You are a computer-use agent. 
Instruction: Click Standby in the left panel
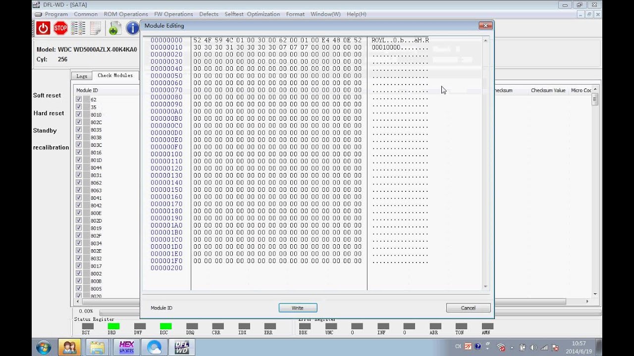pyautogui.click(x=45, y=131)
